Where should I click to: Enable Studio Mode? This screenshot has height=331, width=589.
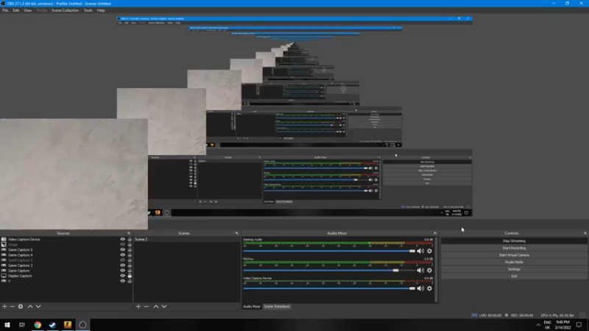[x=514, y=262]
